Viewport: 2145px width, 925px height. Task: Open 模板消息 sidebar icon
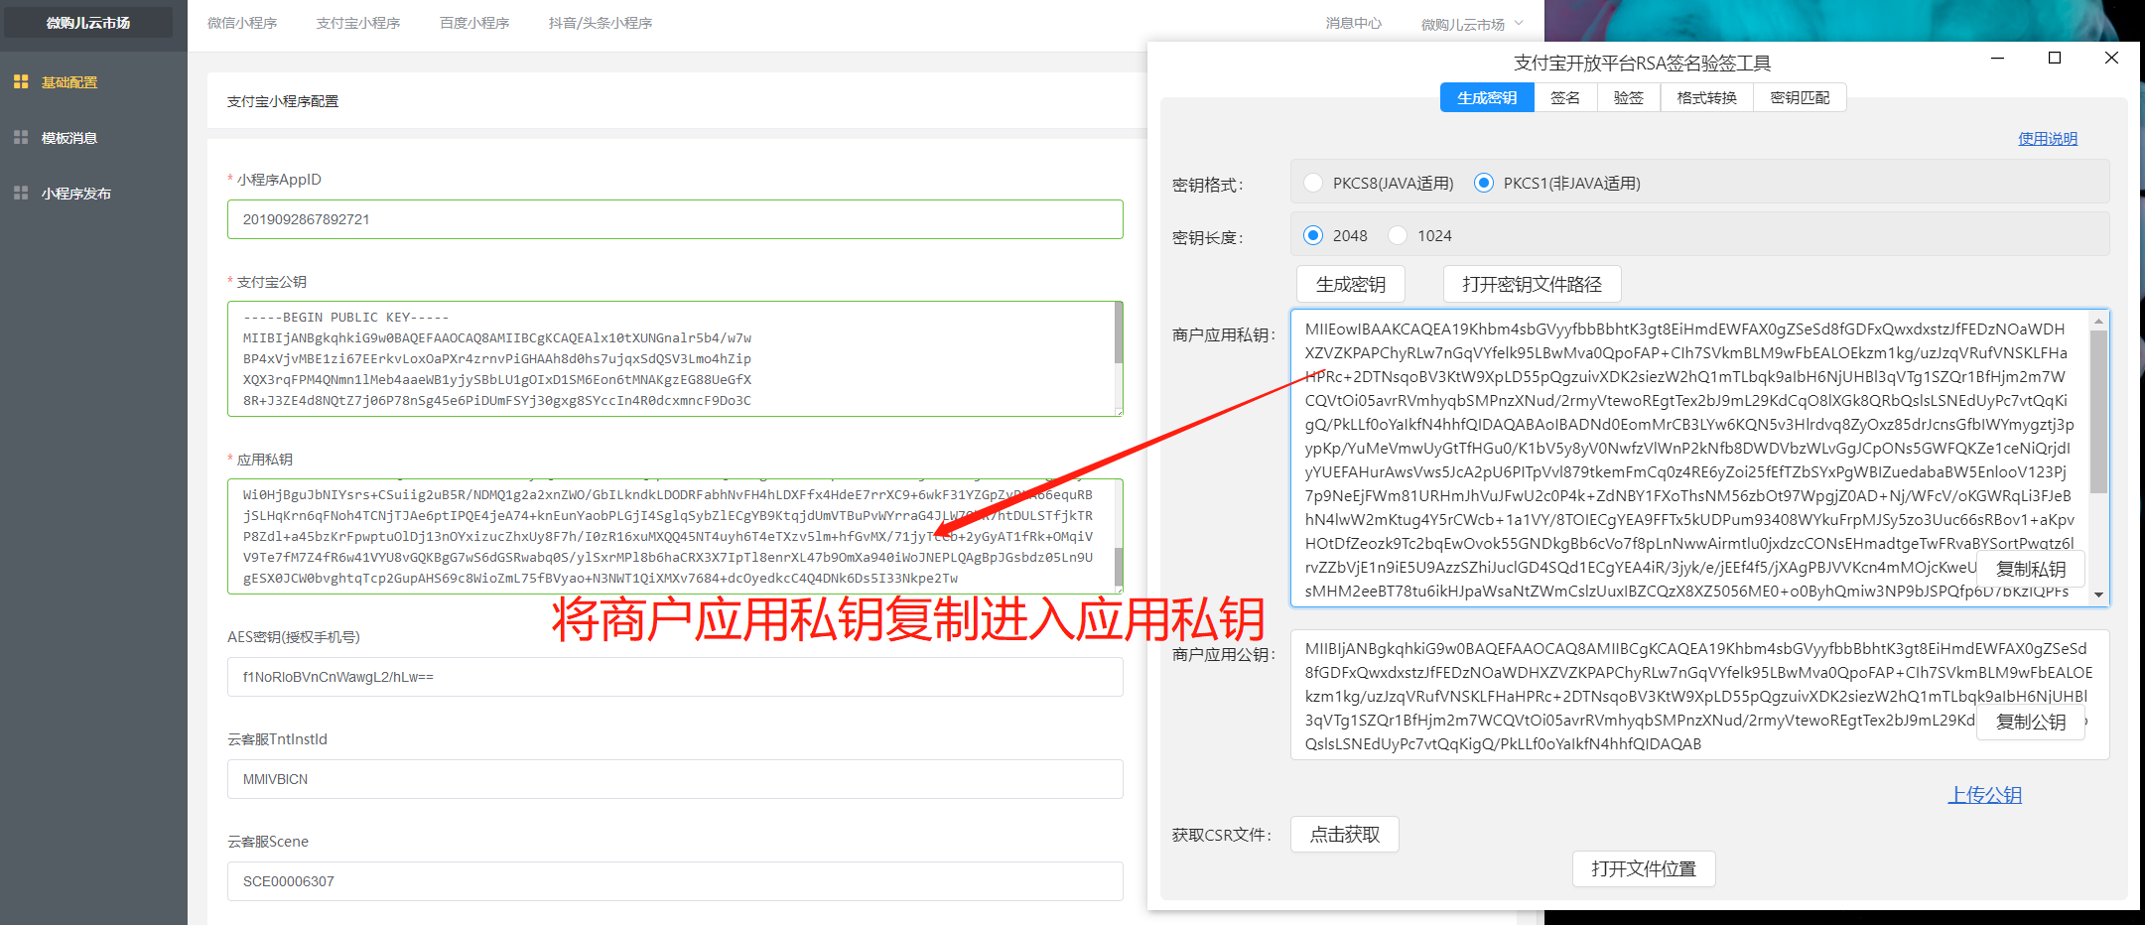[21, 138]
